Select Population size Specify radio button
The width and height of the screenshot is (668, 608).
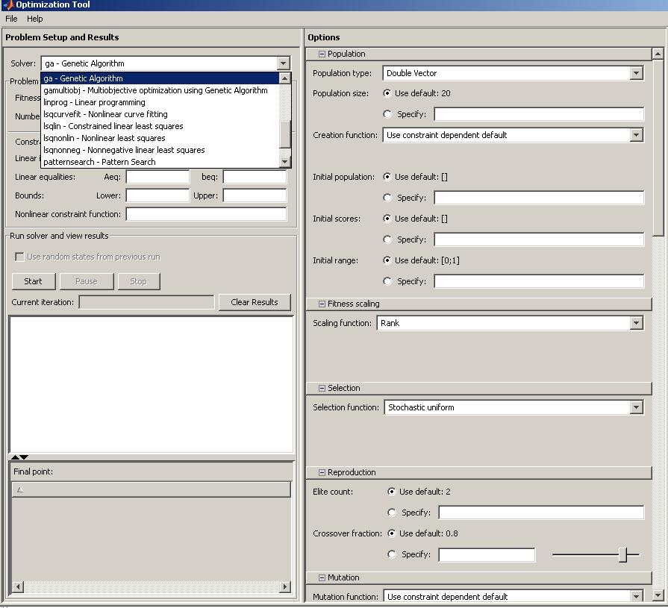(387, 114)
